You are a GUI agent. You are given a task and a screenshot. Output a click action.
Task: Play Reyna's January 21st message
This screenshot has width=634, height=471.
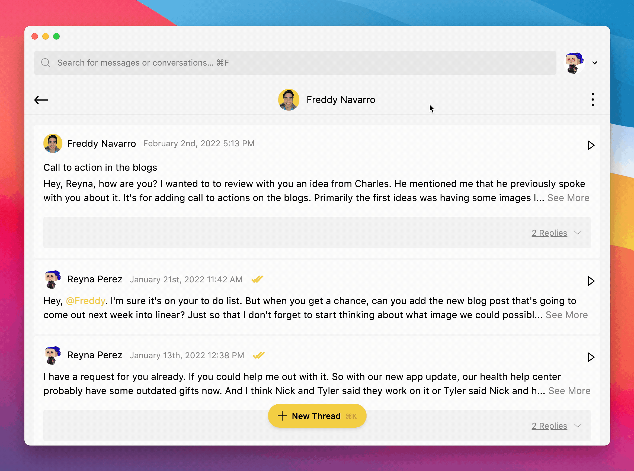coord(591,281)
